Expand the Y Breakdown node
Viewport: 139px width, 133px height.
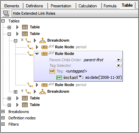click(x=15, y=92)
